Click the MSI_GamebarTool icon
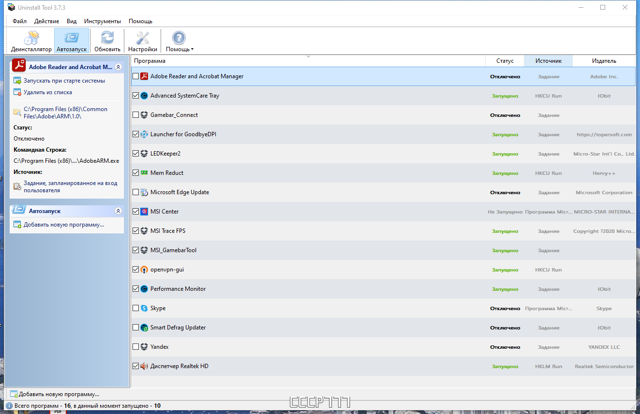 pyautogui.click(x=144, y=250)
